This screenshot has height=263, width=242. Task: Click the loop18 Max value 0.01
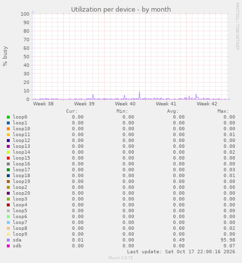coord(229,176)
